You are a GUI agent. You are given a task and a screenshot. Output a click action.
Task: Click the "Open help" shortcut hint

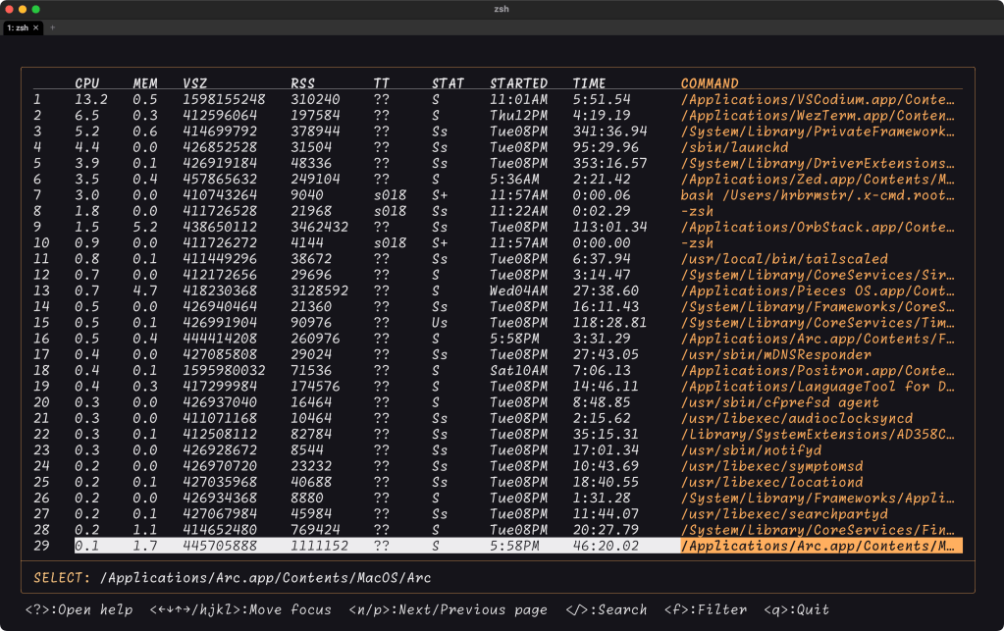pos(79,610)
